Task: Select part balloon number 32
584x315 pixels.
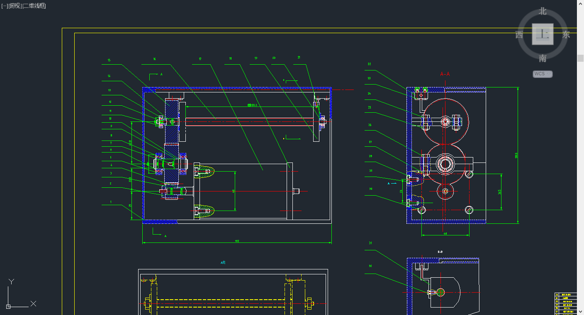Action: pos(370,267)
